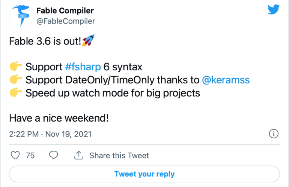289x187 pixels.
Task: Open the Fable Compiler display name
Action: 65,10
